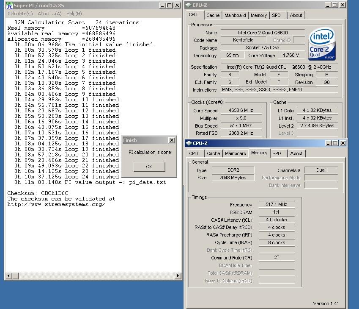
Task: Switch to SPD tab in upper CPU-Z window
Action: (276, 15)
